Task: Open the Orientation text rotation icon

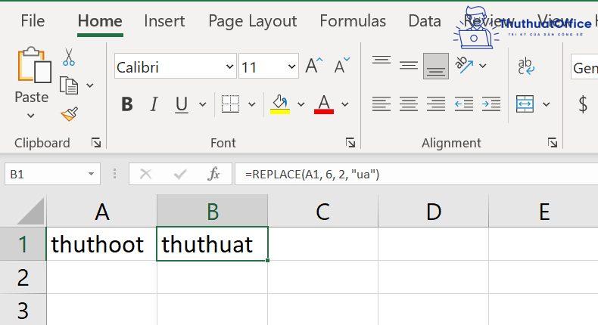Action: pyautogui.click(x=464, y=65)
